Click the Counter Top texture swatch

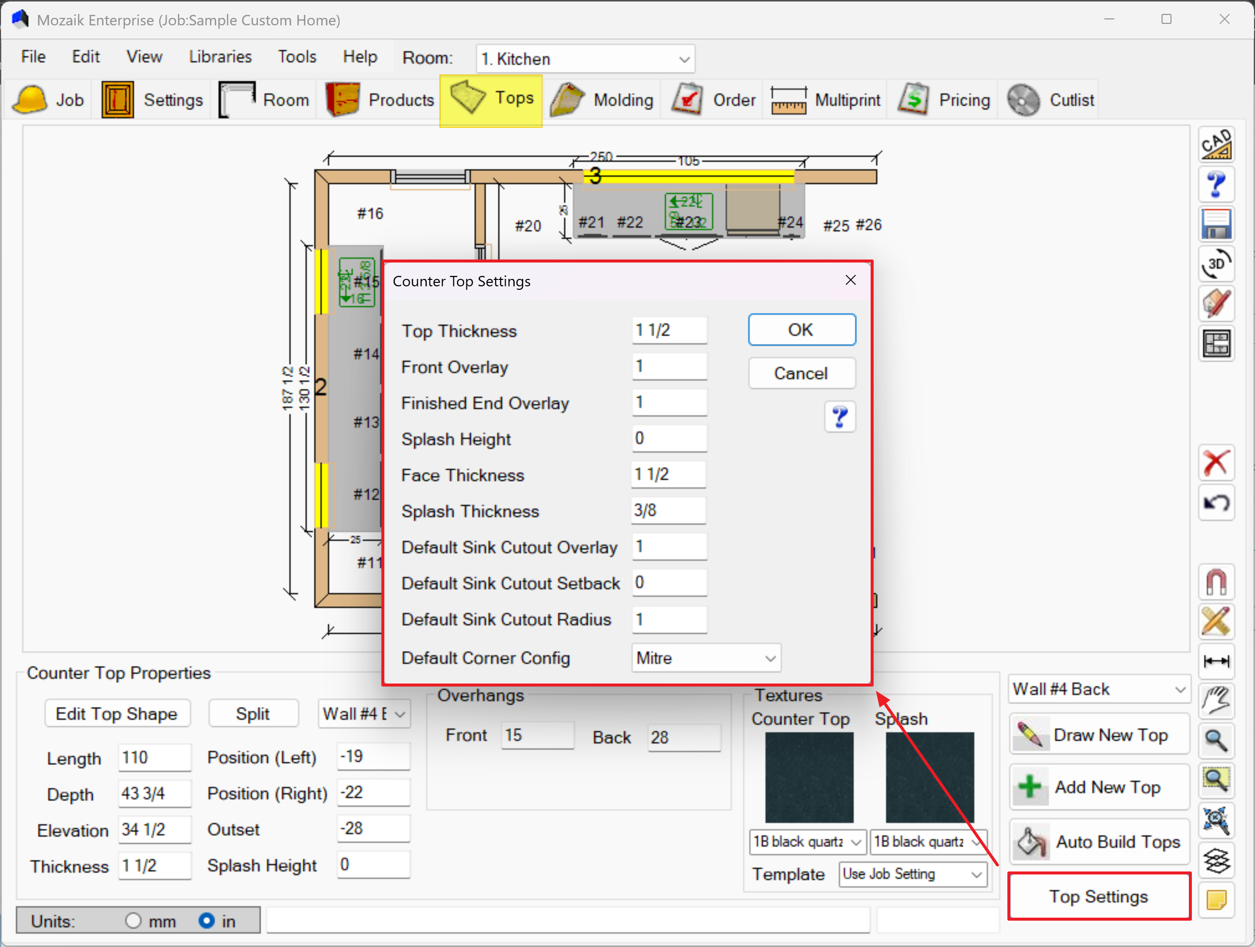tap(808, 777)
